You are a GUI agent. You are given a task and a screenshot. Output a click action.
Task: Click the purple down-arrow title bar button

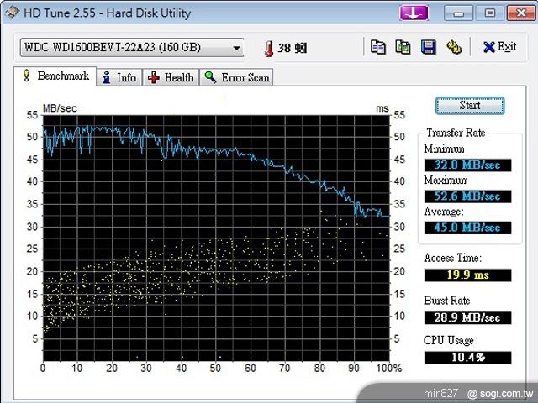click(x=413, y=12)
